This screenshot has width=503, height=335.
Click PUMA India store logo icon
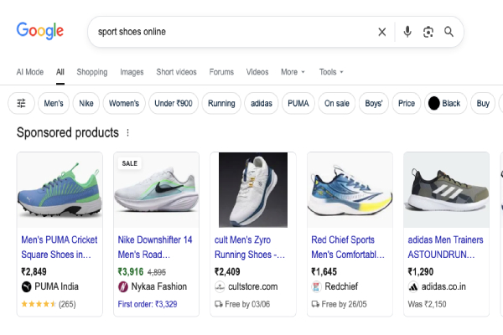click(26, 286)
